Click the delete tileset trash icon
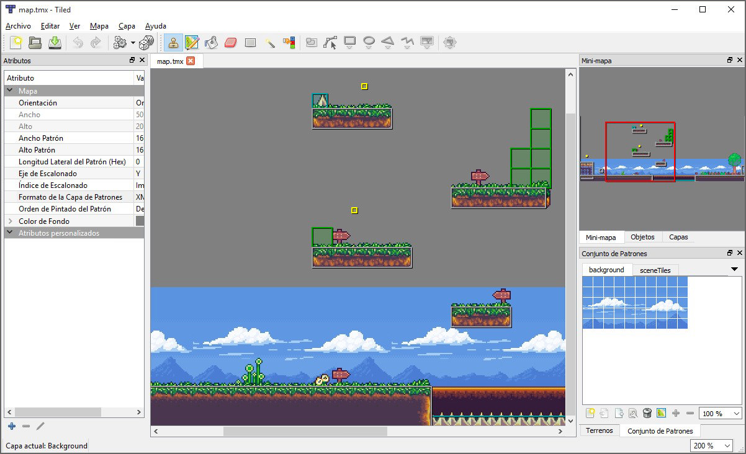The height and width of the screenshot is (454, 746). pos(647,412)
